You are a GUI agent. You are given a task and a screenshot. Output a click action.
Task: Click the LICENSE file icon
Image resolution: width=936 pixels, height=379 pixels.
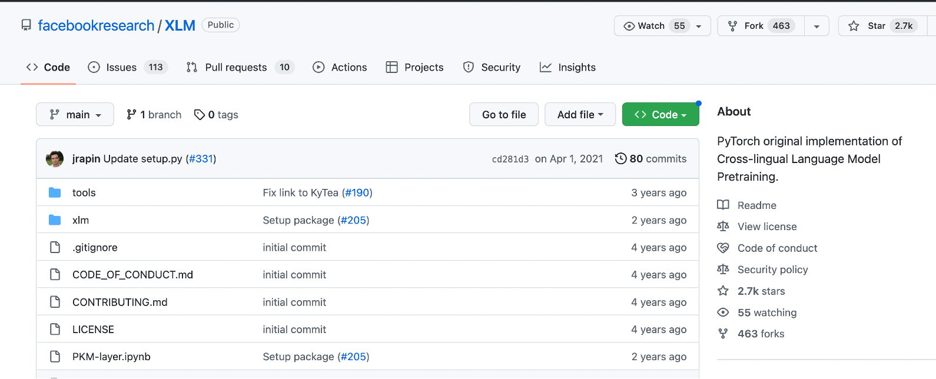pos(55,329)
